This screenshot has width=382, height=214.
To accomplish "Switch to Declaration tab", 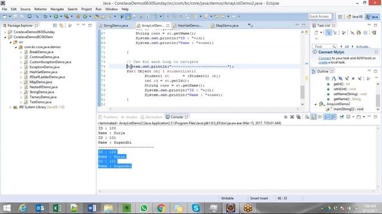I will pyautogui.click(x=152, y=117).
